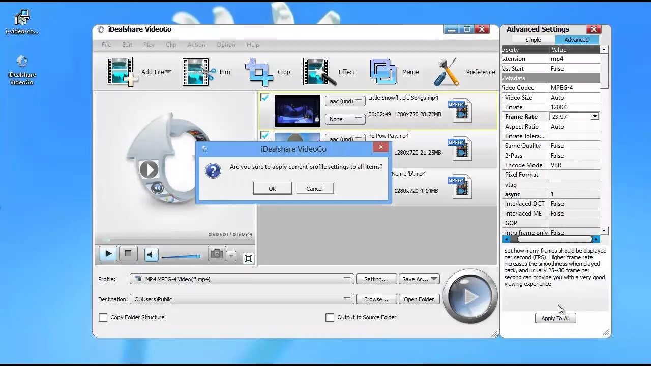Click the stop button under preview

click(128, 254)
